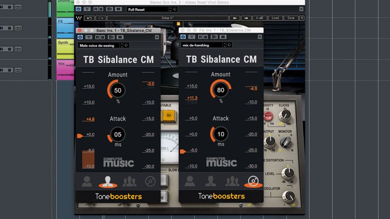Click the Attack 05 ms knob in Bass Sibalance

[117, 134]
